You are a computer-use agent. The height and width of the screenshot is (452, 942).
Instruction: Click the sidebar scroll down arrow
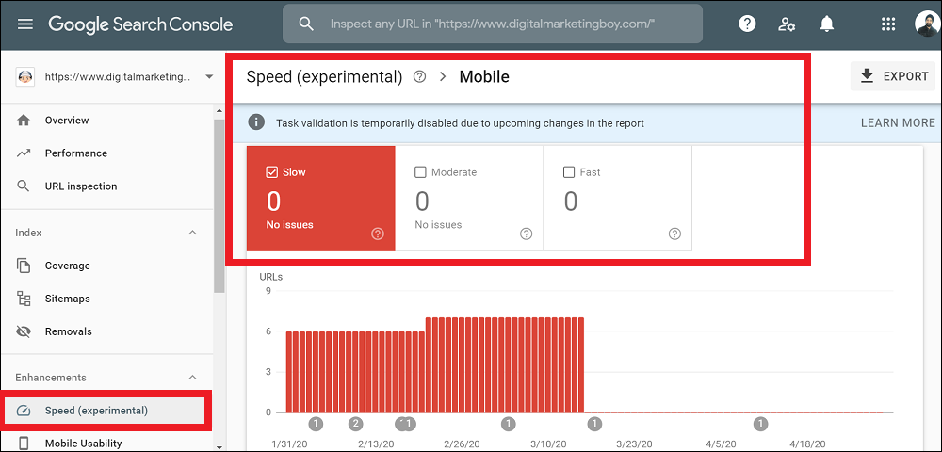coord(219,446)
